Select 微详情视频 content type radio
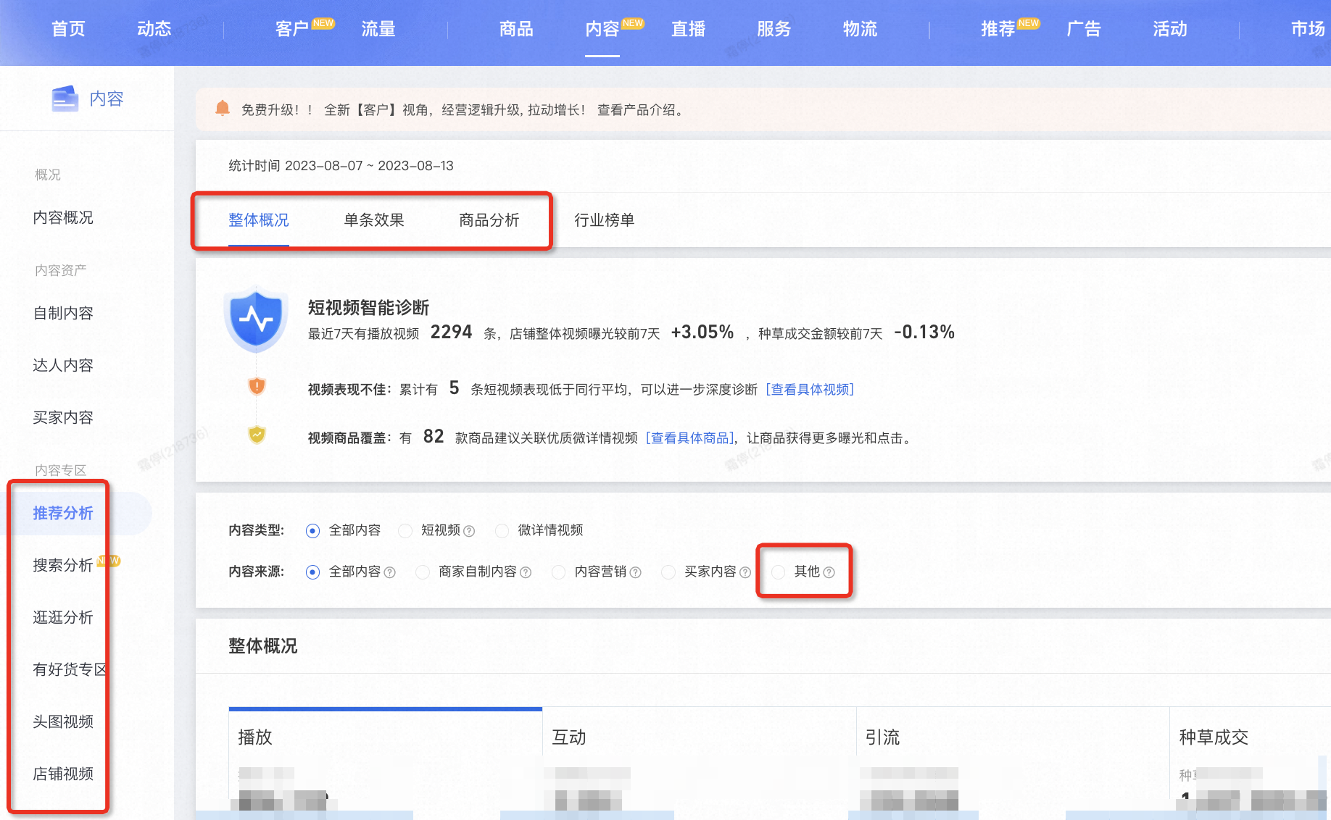1331x820 pixels. pyautogui.click(x=502, y=531)
